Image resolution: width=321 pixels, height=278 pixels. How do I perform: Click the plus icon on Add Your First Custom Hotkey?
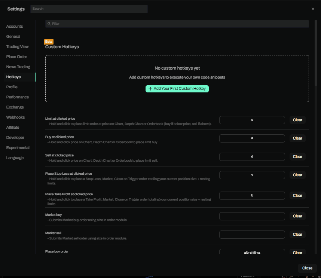click(150, 89)
